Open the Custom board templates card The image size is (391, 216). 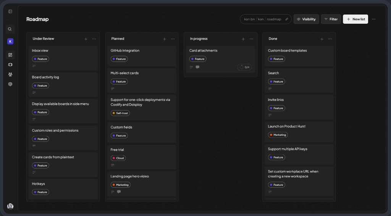[299, 56]
